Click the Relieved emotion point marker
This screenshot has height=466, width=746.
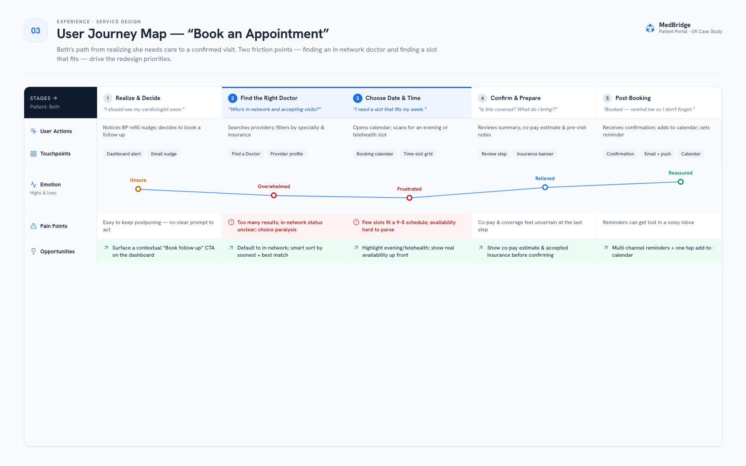click(x=545, y=187)
